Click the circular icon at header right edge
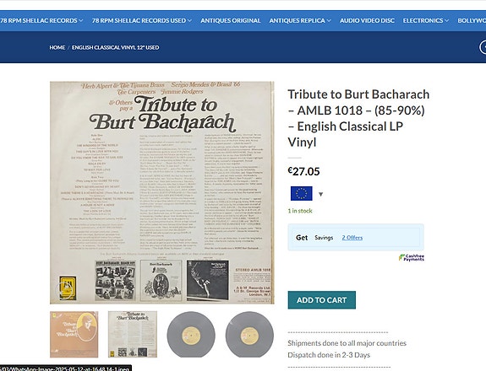Viewport: 486px width, 371px height. tap(483, 47)
